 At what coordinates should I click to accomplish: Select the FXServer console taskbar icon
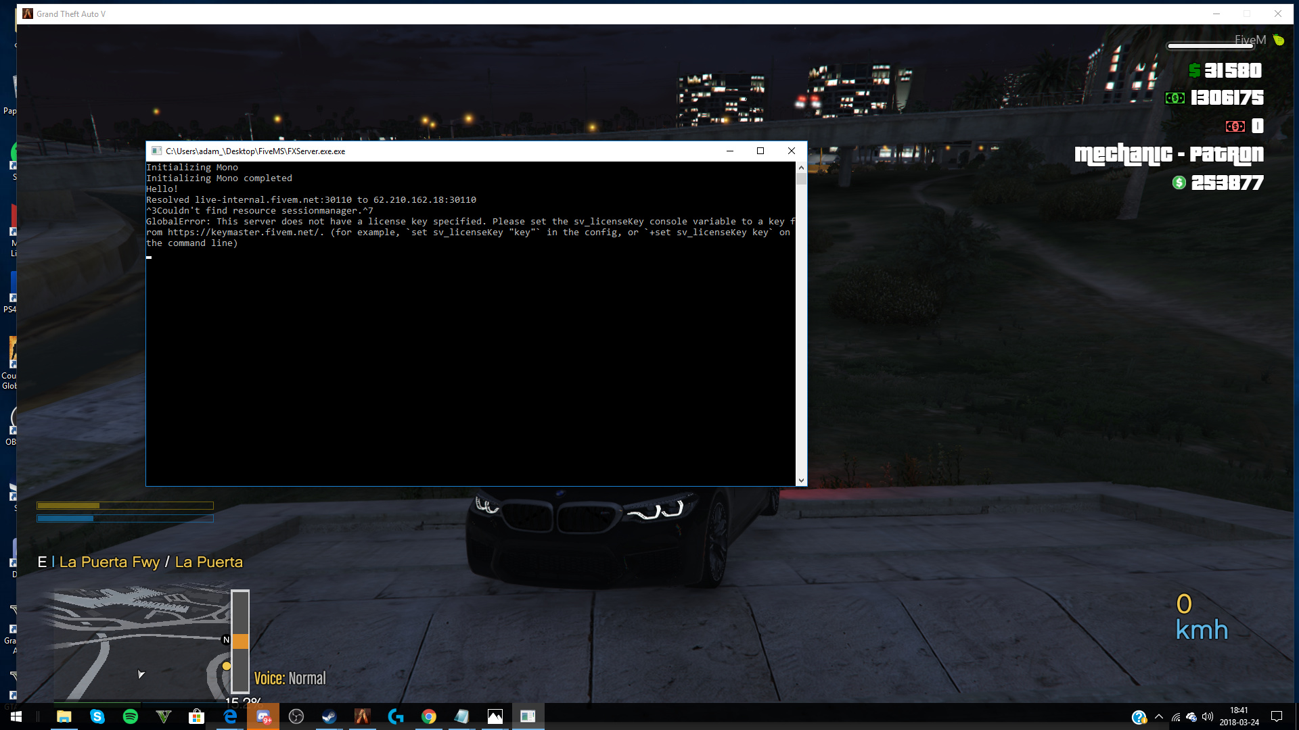[528, 716]
